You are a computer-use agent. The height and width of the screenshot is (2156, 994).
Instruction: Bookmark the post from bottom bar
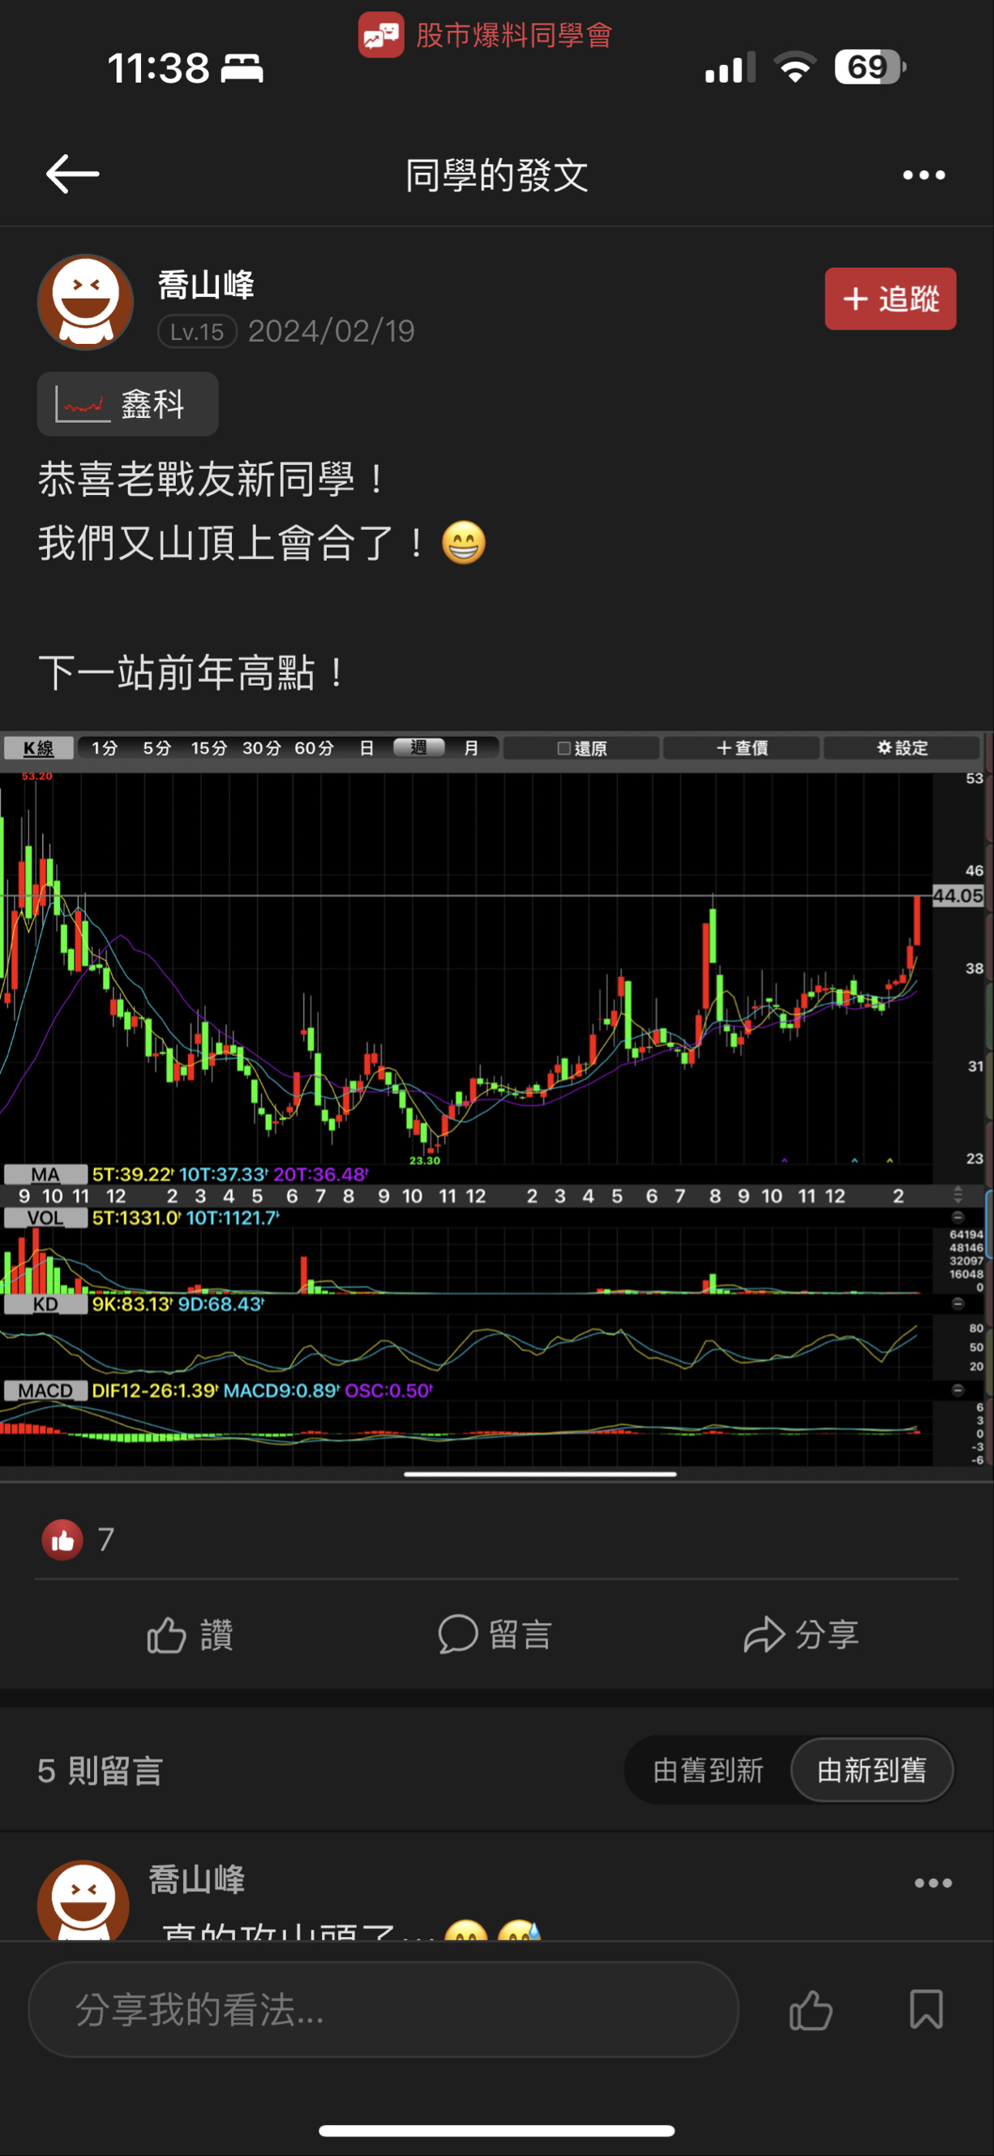(925, 2009)
